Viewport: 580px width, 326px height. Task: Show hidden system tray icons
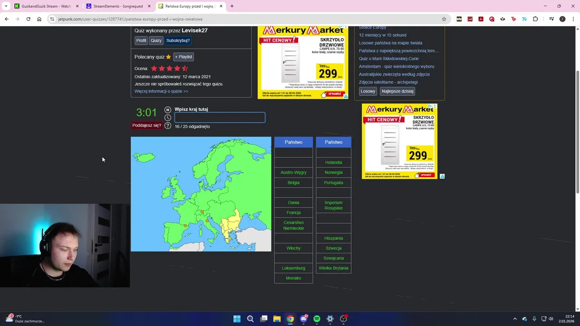[x=515, y=319]
